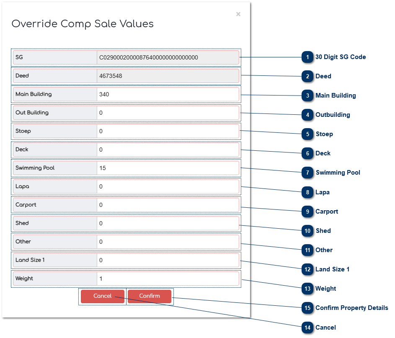Edit the Out Building value field
Viewport: 395px width, 338px height.
tap(168, 113)
